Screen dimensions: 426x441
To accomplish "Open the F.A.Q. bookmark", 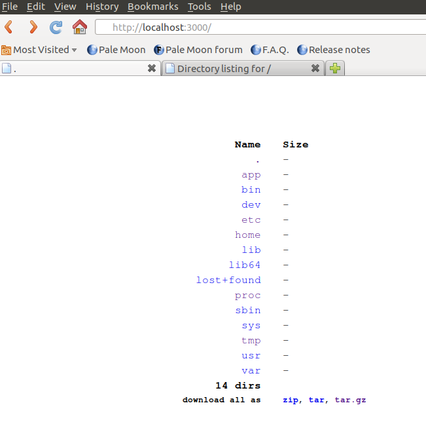I will (x=270, y=50).
